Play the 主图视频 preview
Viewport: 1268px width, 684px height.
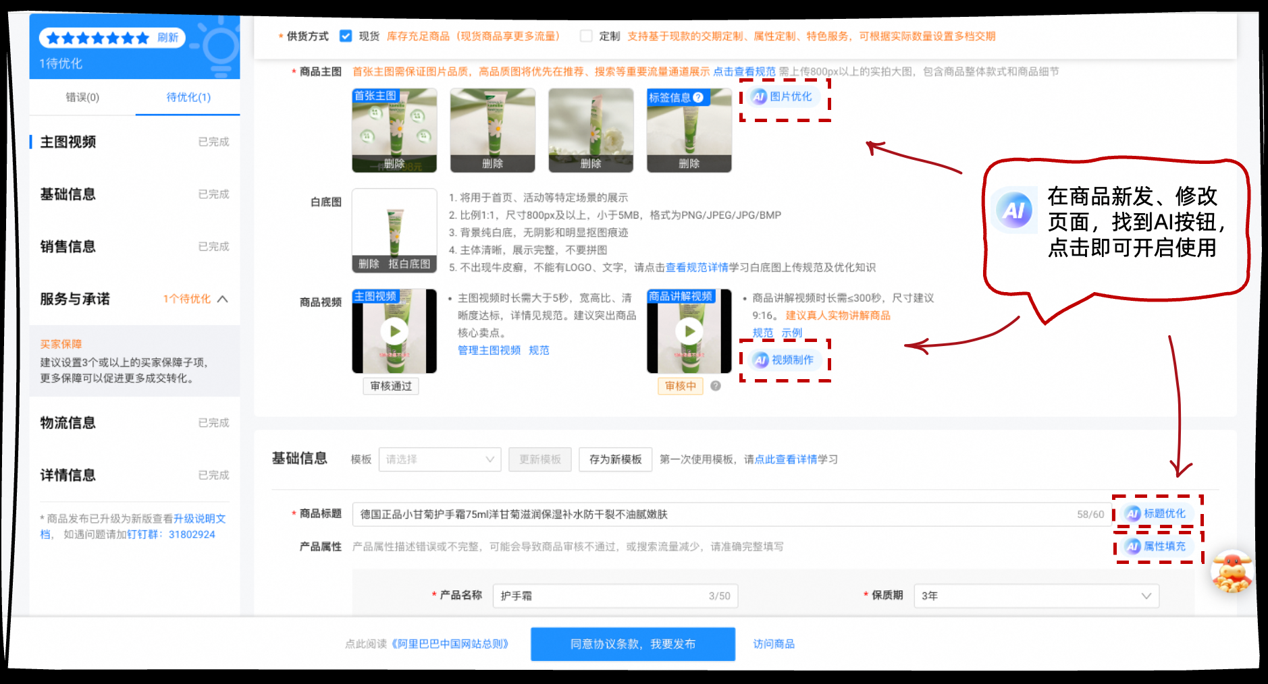(x=394, y=331)
